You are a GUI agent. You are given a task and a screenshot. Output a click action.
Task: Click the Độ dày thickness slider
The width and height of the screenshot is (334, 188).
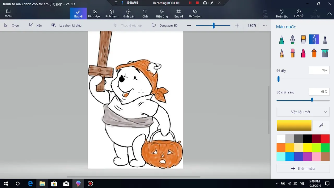tap(303, 79)
